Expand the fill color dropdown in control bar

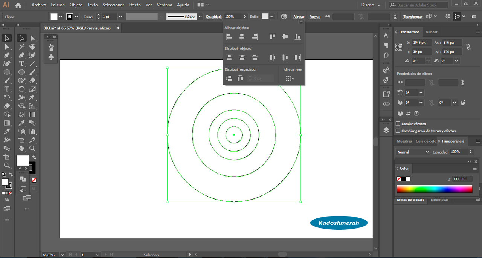(x=61, y=17)
